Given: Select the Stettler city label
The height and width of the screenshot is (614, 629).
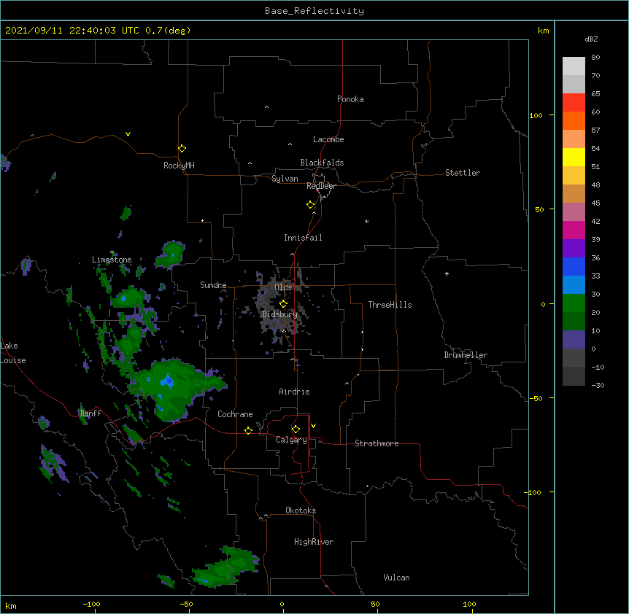Looking at the screenshot, I should pyautogui.click(x=463, y=173).
